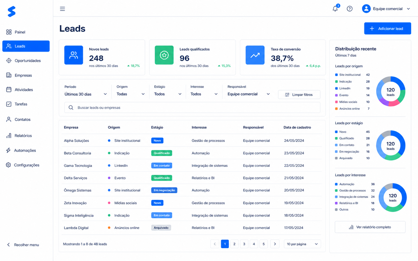Go to page 2
418x261 pixels.
[234, 244]
